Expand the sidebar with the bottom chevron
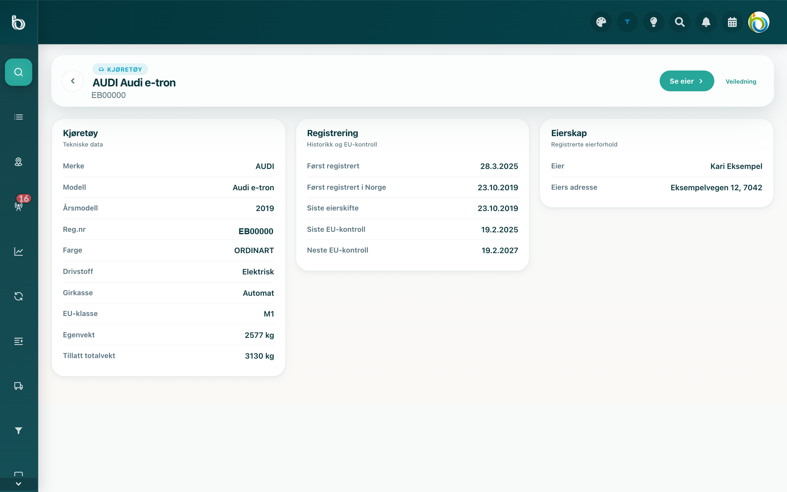 [18, 484]
